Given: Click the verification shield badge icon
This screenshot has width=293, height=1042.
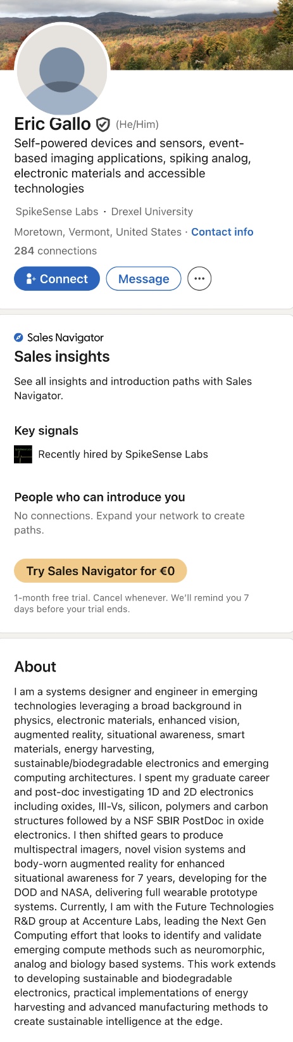Looking at the screenshot, I should point(103,124).
